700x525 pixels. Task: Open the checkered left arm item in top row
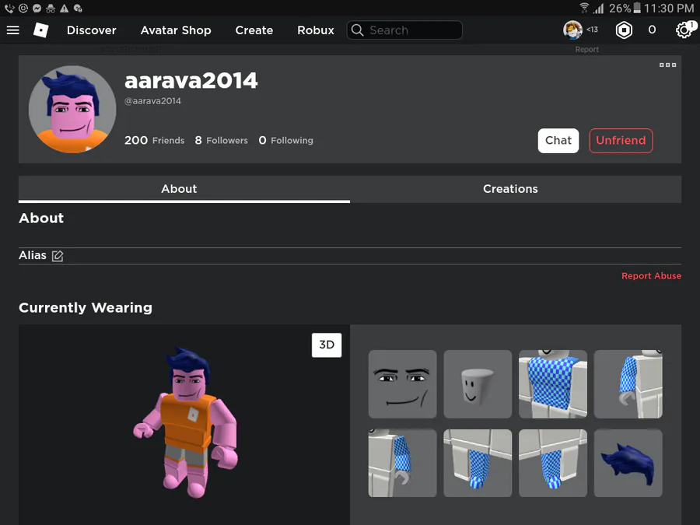(x=628, y=384)
